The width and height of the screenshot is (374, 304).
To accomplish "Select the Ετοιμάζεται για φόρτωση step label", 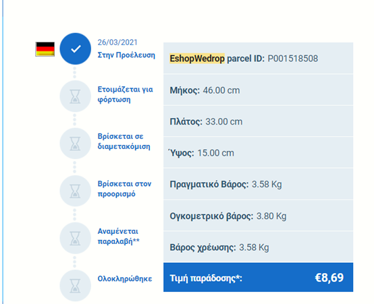I will click(125, 94).
